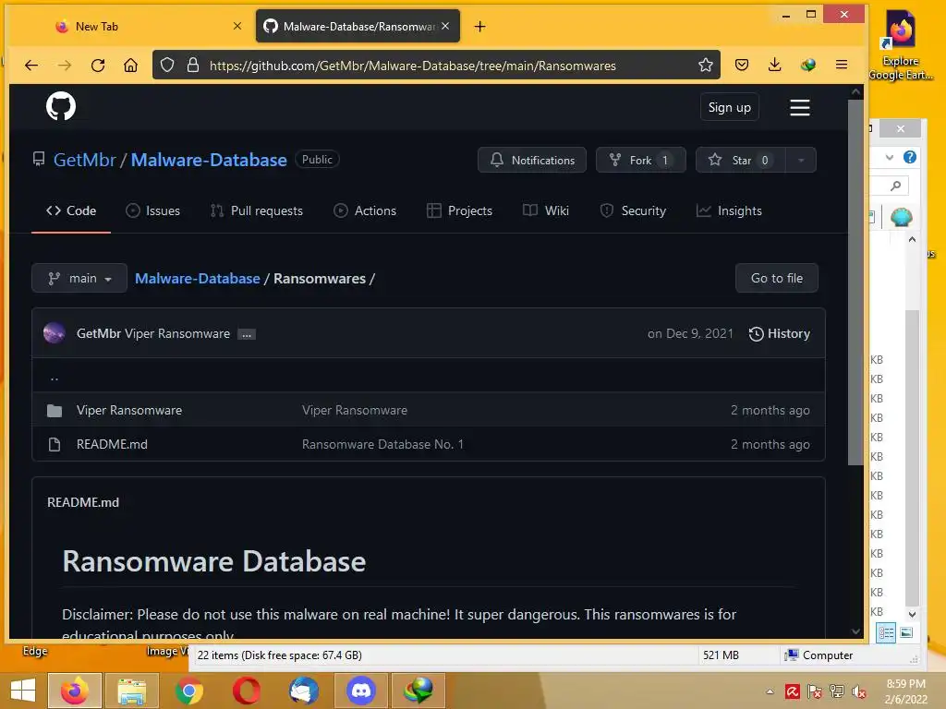Open a new browser tab with plus
The image size is (946, 709).
[x=479, y=27]
